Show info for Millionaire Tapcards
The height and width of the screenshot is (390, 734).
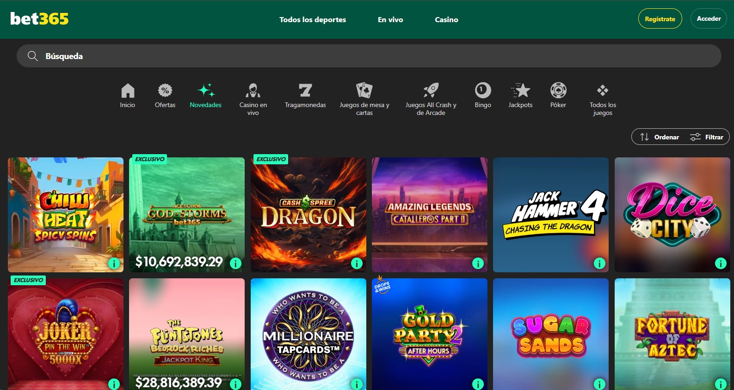tap(357, 384)
